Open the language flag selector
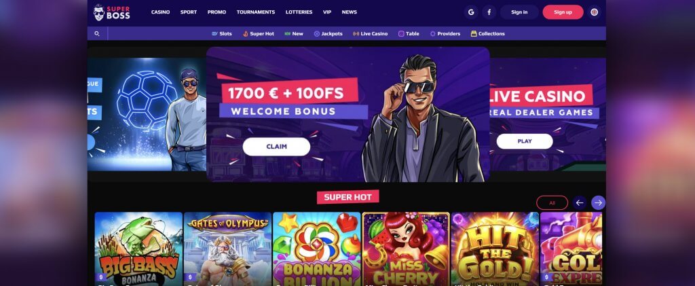The height and width of the screenshot is (286, 695). coord(595,12)
